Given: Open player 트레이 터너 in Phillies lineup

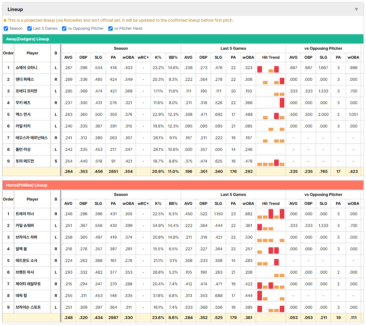Looking at the screenshot, I should [25, 214].
